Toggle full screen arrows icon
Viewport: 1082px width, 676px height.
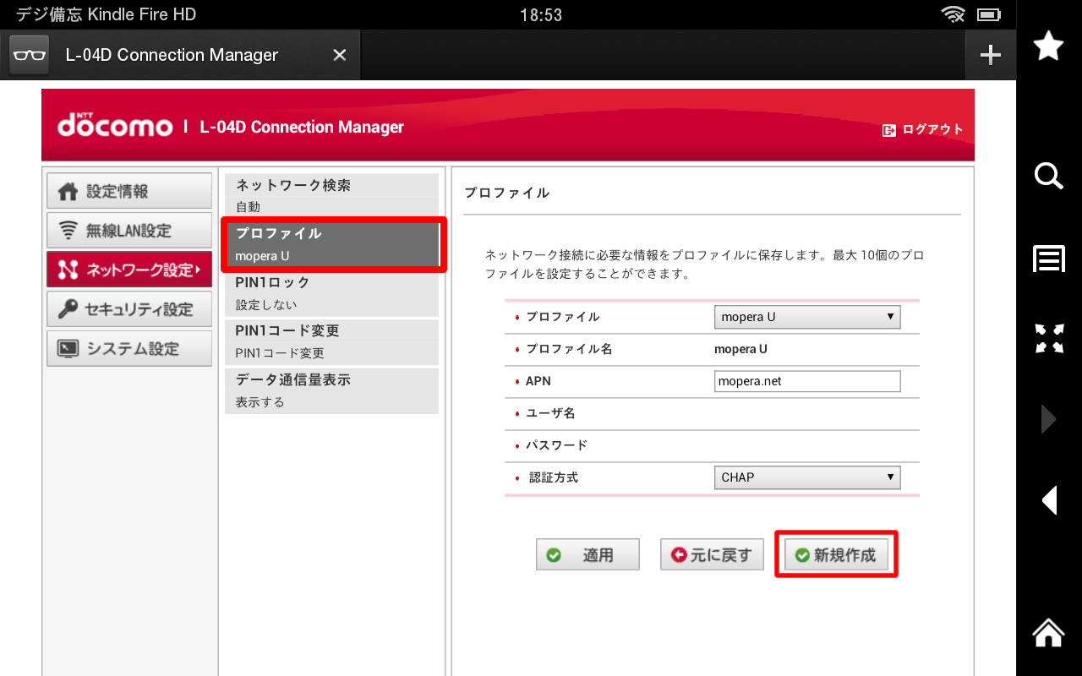pyautogui.click(x=1048, y=338)
